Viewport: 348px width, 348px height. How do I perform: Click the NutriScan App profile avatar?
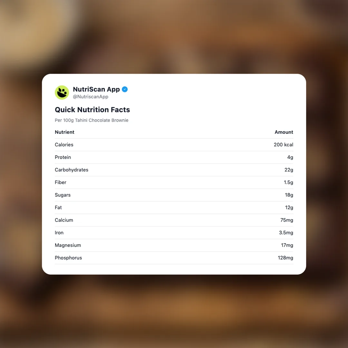click(62, 92)
